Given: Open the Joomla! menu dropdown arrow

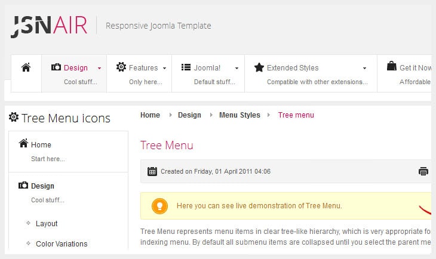Looking at the screenshot, I should tap(237, 68).
